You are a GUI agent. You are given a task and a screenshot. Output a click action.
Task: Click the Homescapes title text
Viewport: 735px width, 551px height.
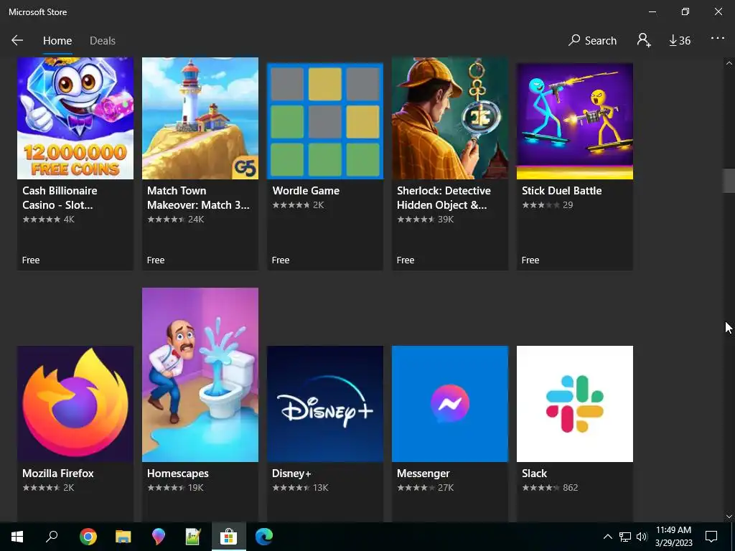[x=178, y=474]
